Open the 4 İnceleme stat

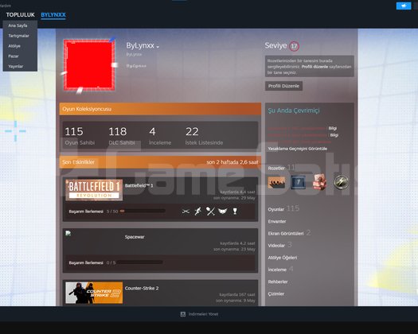pos(160,136)
